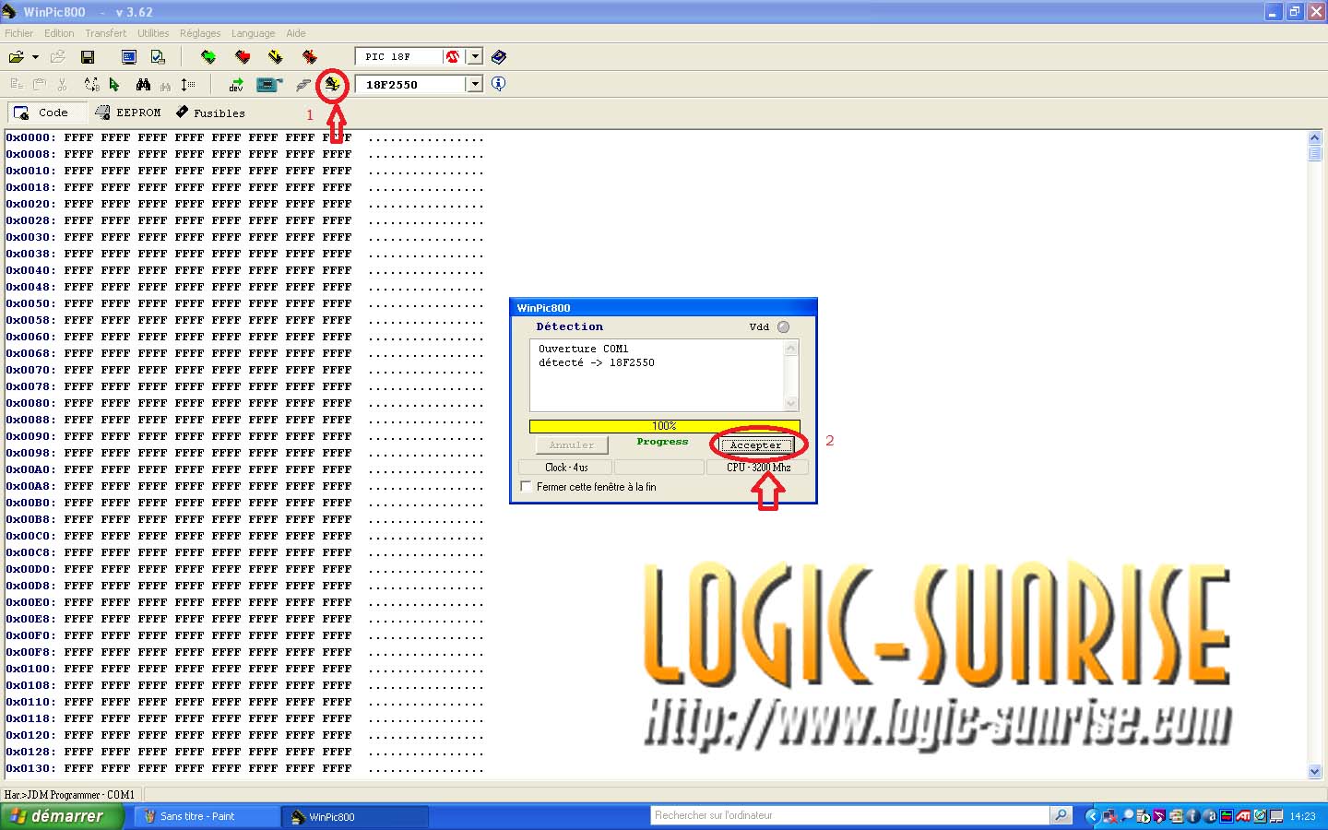Image resolution: width=1328 pixels, height=830 pixels.
Task: Click the red Program chip icon
Action: coord(243,57)
